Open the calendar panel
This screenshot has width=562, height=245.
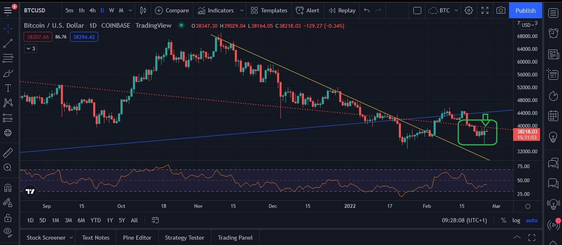pyautogui.click(x=553, y=116)
